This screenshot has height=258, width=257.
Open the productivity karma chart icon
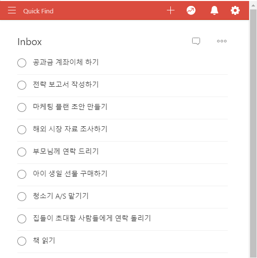(191, 10)
